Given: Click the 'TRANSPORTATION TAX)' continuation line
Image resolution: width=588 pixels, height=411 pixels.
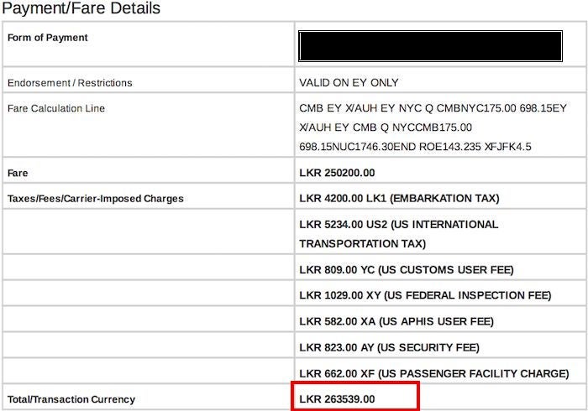Looking at the screenshot, I should point(363,244).
